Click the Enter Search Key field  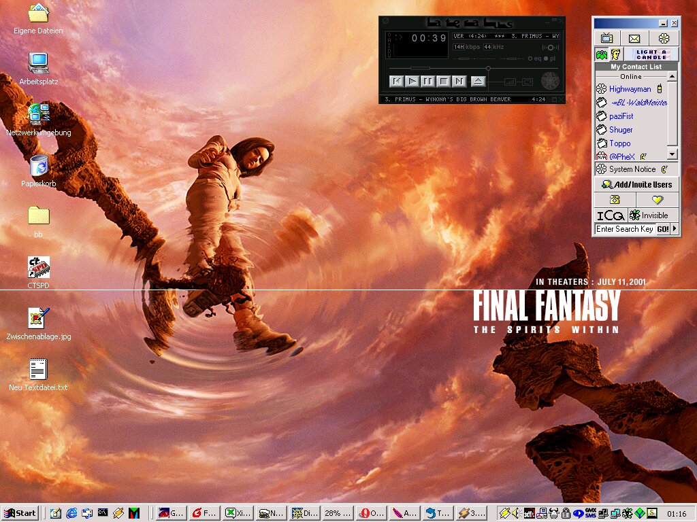coord(625,229)
